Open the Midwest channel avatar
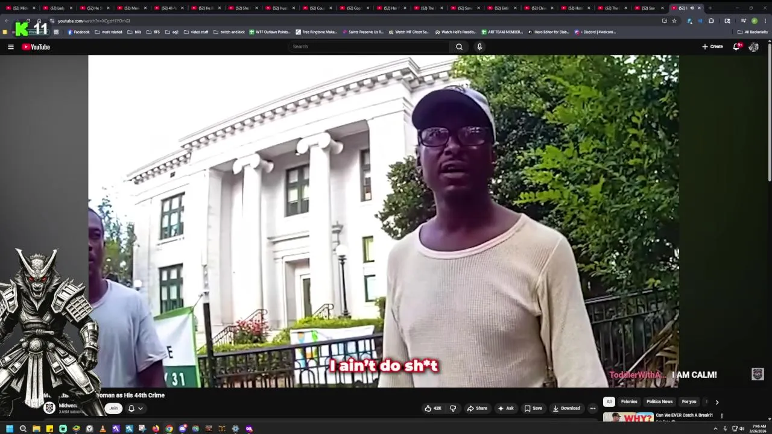This screenshot has width=772, height=434. [x=49, y=408]
